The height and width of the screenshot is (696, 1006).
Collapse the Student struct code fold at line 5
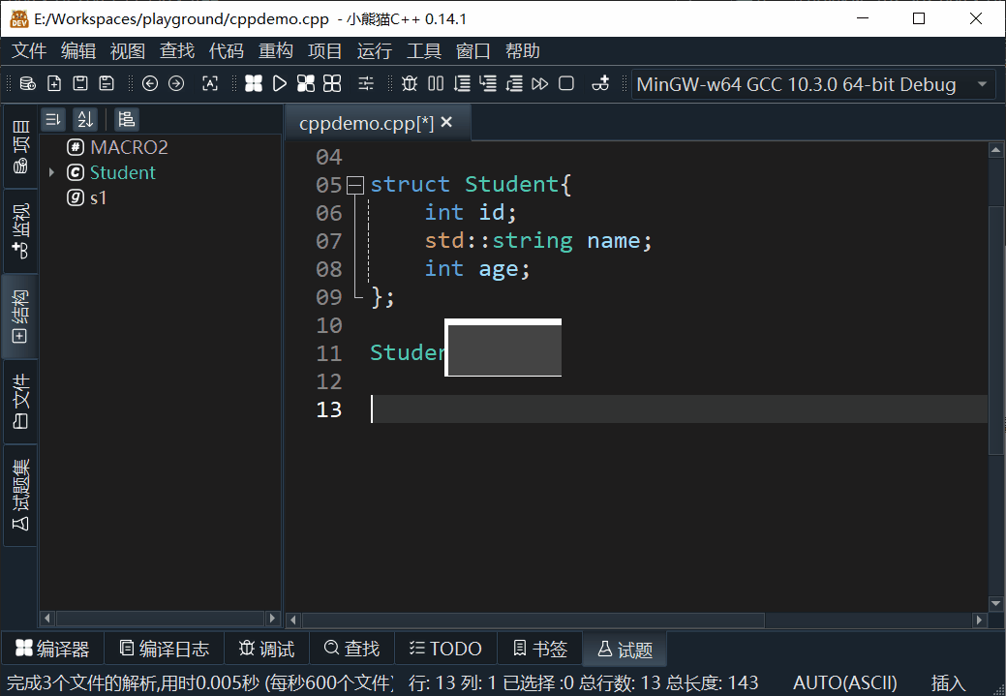point(354,184)
